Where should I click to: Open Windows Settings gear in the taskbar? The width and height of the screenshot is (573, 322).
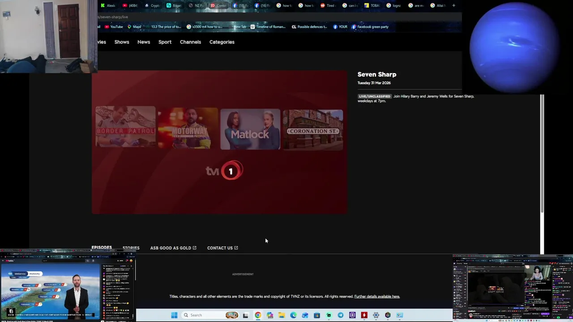click(376, 315)
